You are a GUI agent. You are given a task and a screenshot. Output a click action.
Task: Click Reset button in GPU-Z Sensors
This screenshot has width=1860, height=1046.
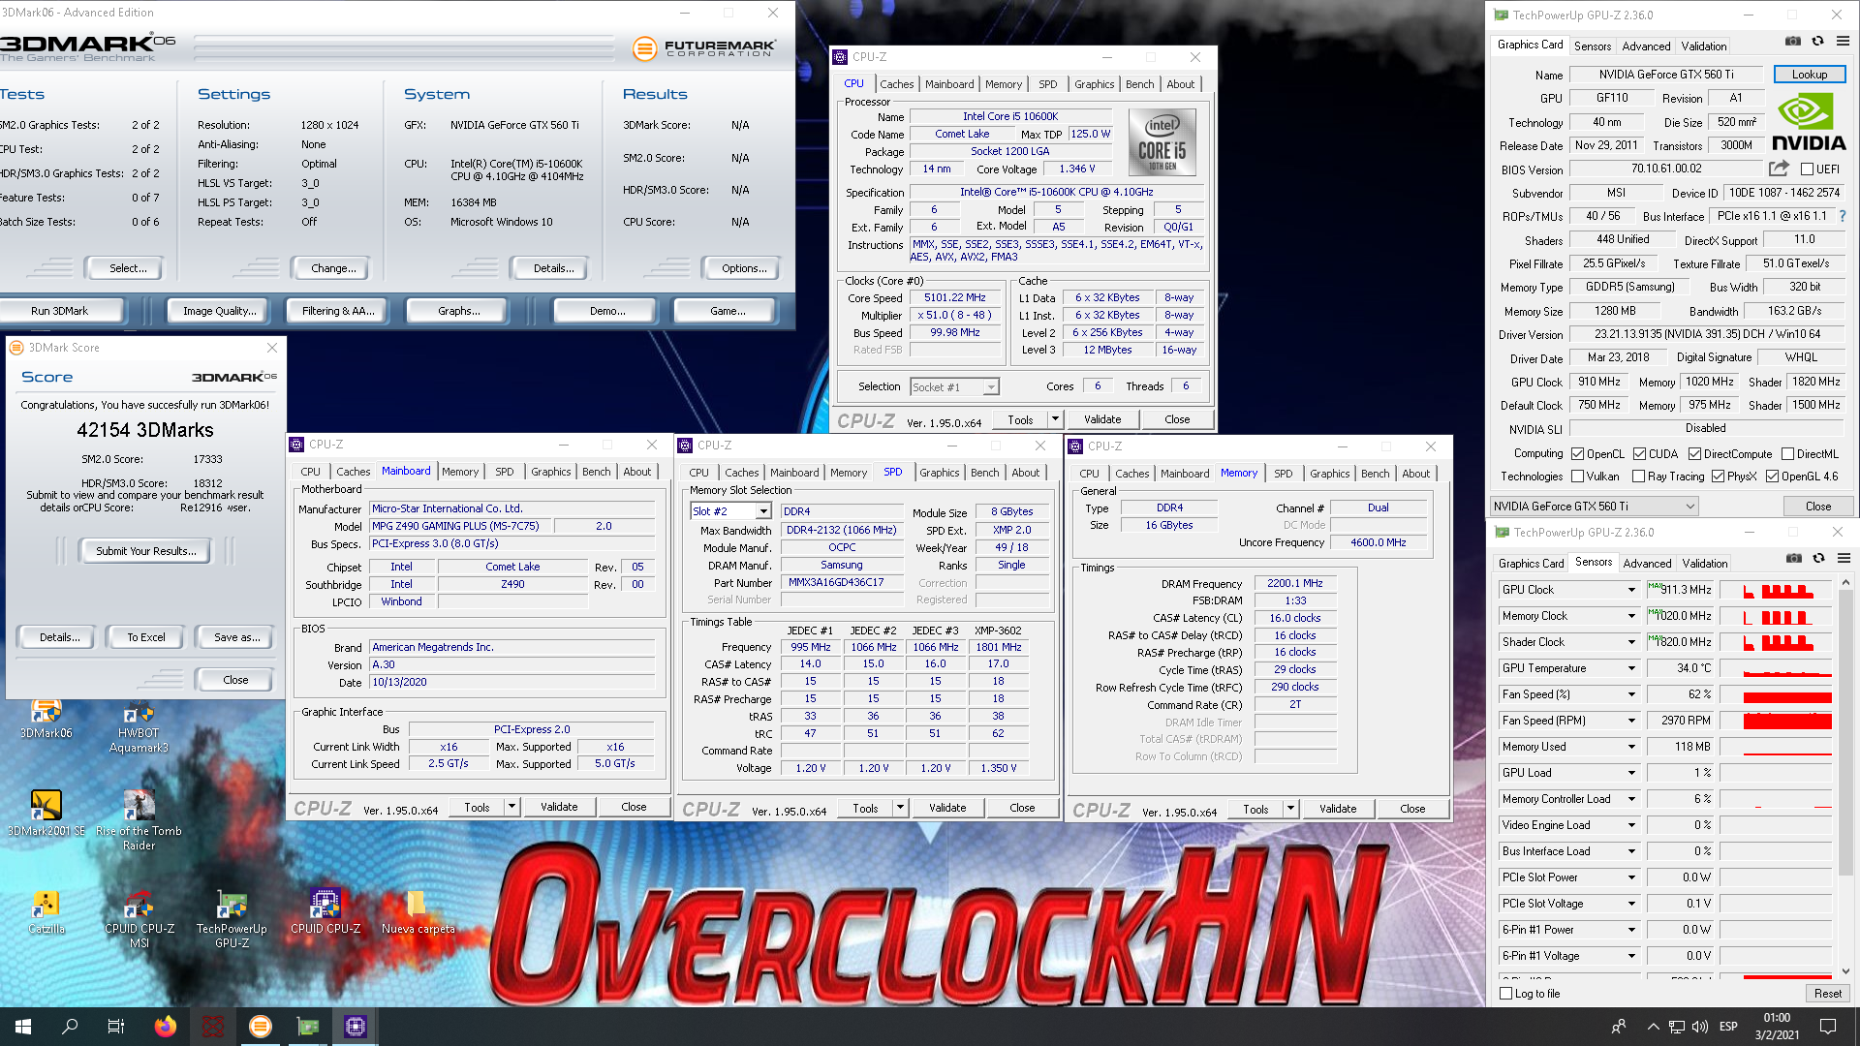(x=1827, y=994)
